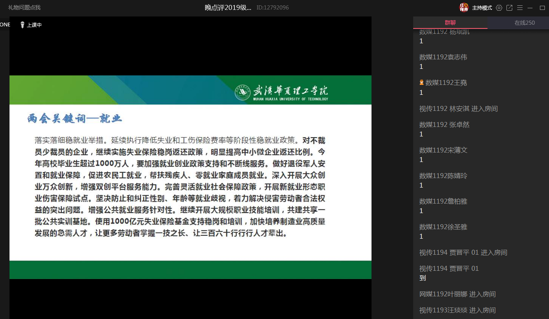Viewport: 549px width, 319px height.
Task: Click username 数媒1192 张卓然
Action: click(444, 125)
